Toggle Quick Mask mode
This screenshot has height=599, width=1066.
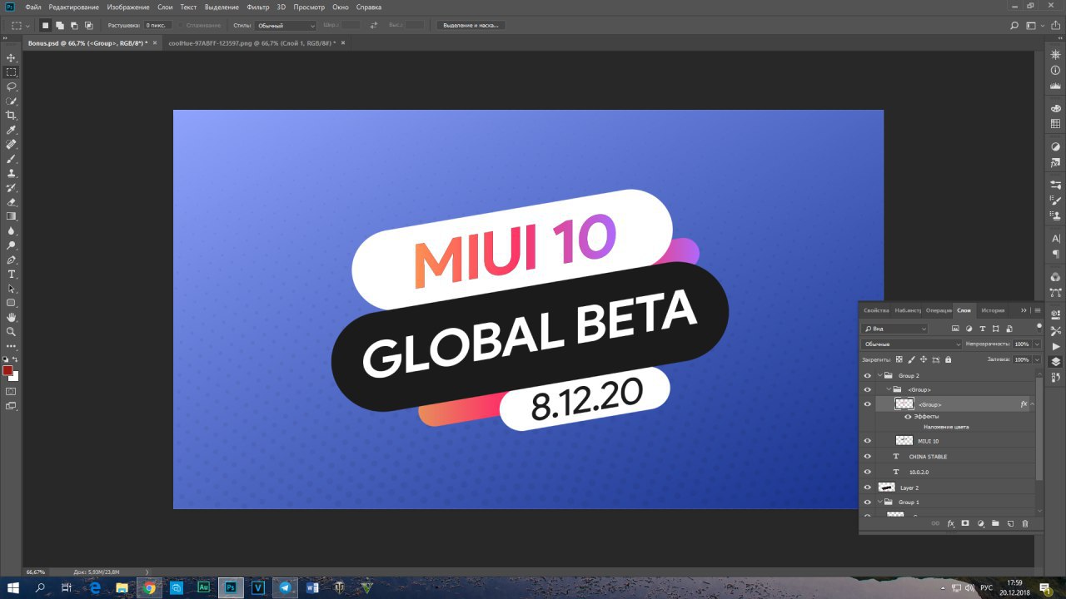[x=12, y=391]
